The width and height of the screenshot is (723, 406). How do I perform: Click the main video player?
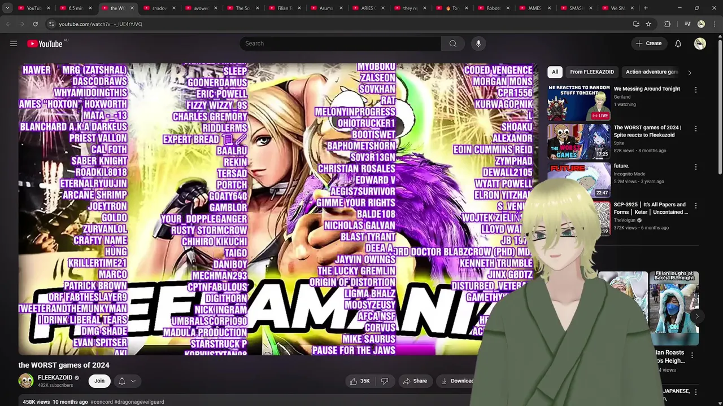click(278, 209)
